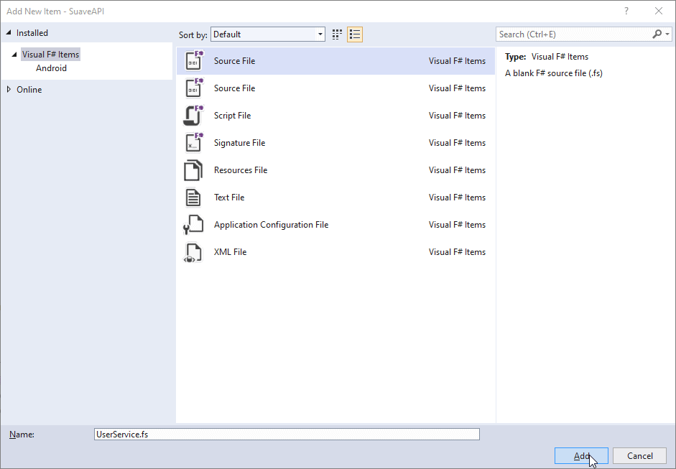Select the 'Signature File' item name

[x=240, y=143]
